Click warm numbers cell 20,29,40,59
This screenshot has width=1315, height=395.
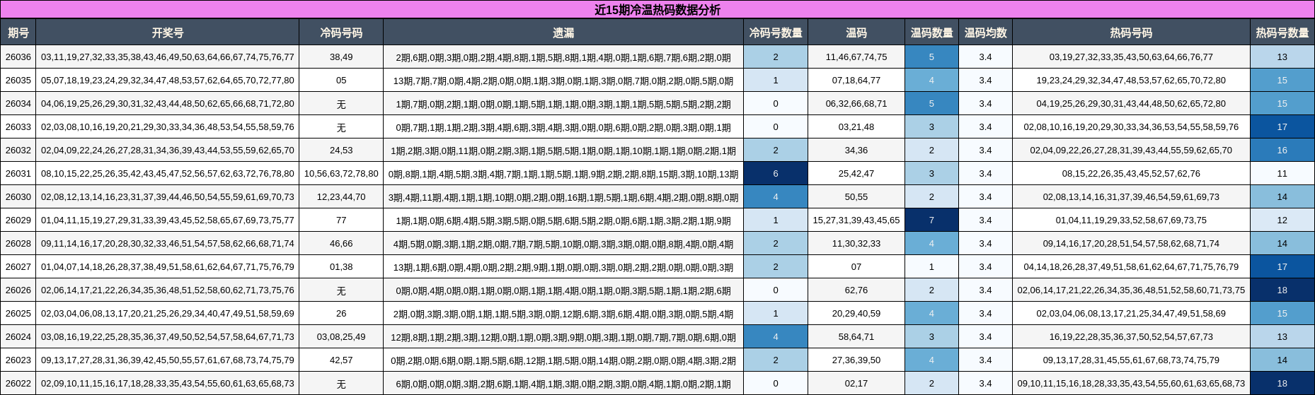click(x=856, y=314)
